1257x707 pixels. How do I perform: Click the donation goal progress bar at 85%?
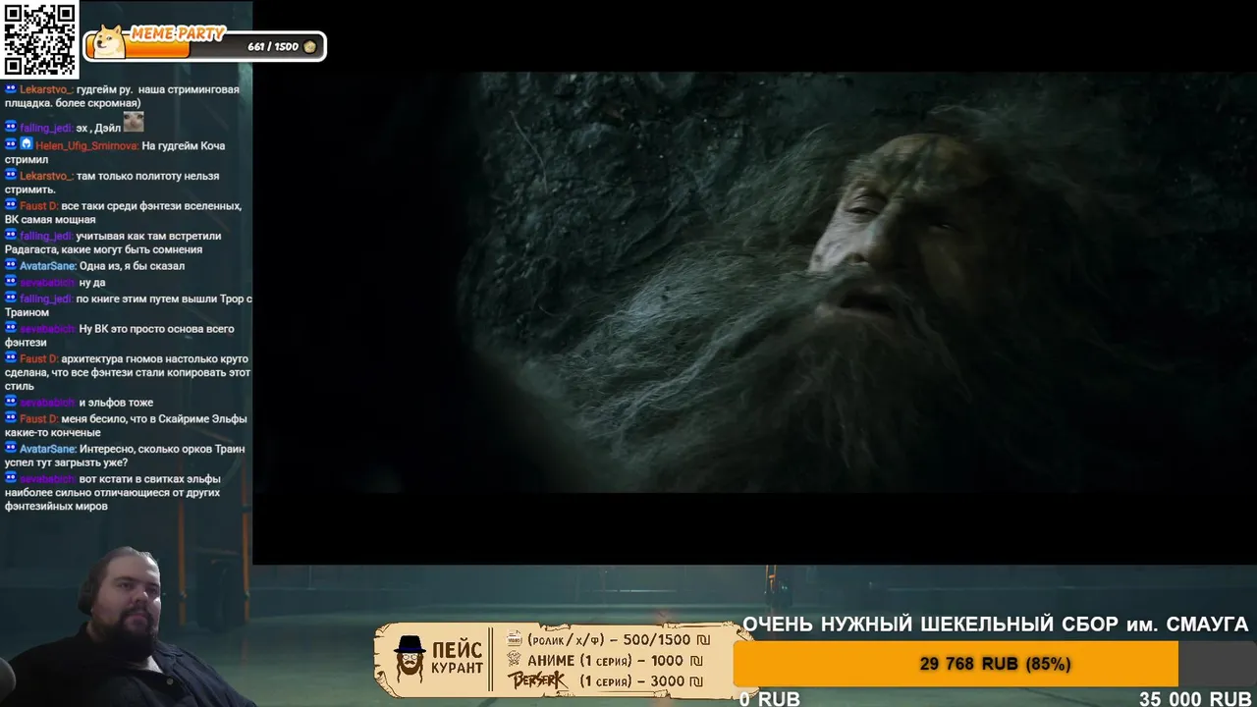[x=995, y=664]
